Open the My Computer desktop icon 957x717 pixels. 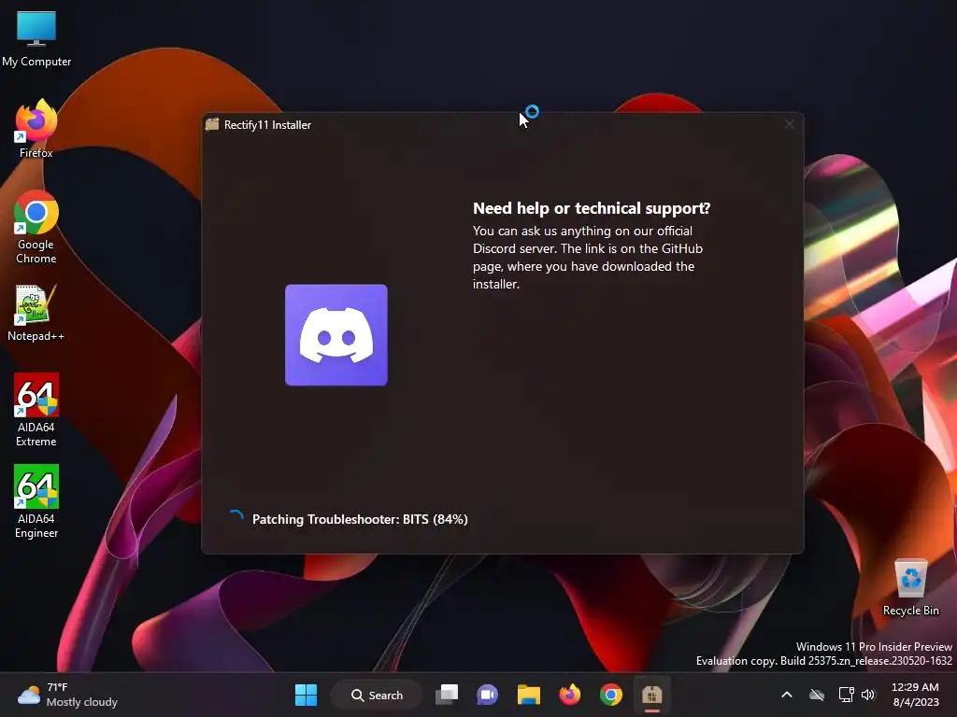(36, 39)
